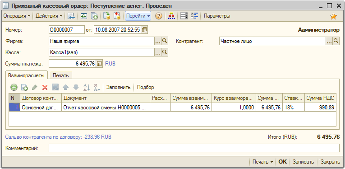This screenshot has width=345, height=169.
Task: Click magnifier icon next to Контрагент field
Action: coord(336,41)
